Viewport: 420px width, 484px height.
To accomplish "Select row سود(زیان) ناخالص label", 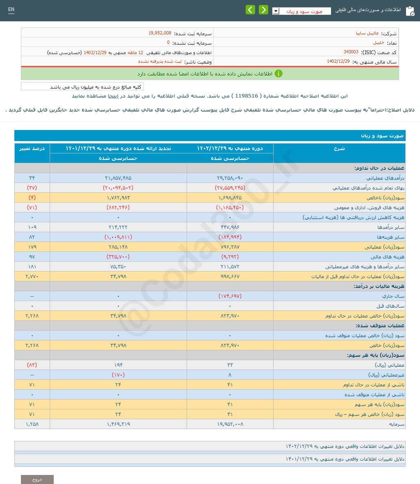I will point(386,198).
